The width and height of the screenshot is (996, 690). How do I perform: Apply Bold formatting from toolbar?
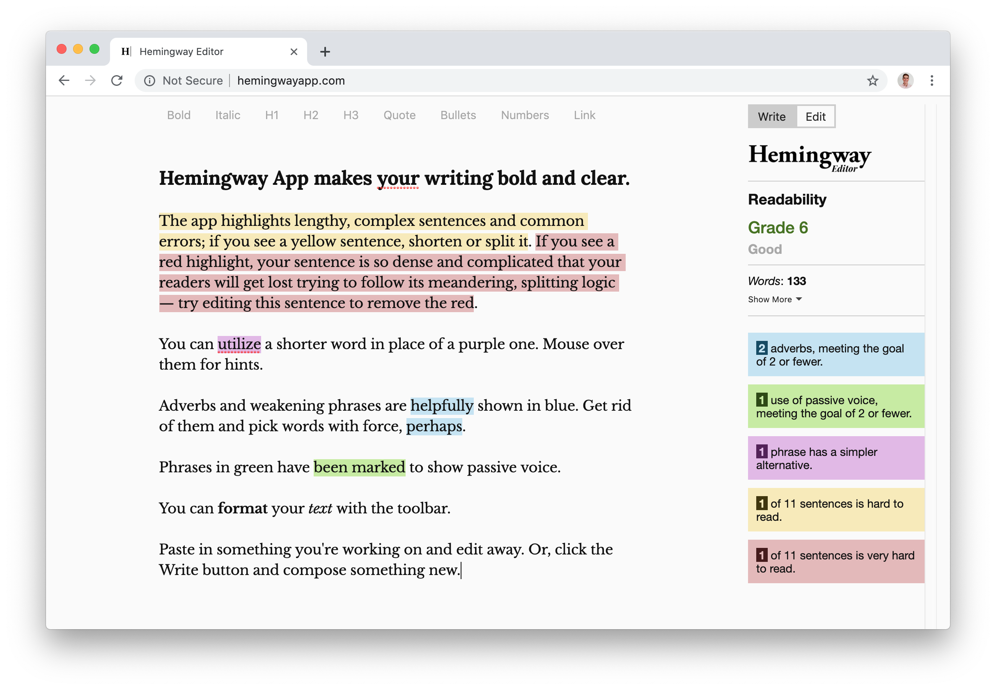pos(179,115)
